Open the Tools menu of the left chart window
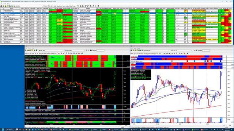Image resolution: width=234 pixels, height=131 pixels. click(x=29, y=48)
